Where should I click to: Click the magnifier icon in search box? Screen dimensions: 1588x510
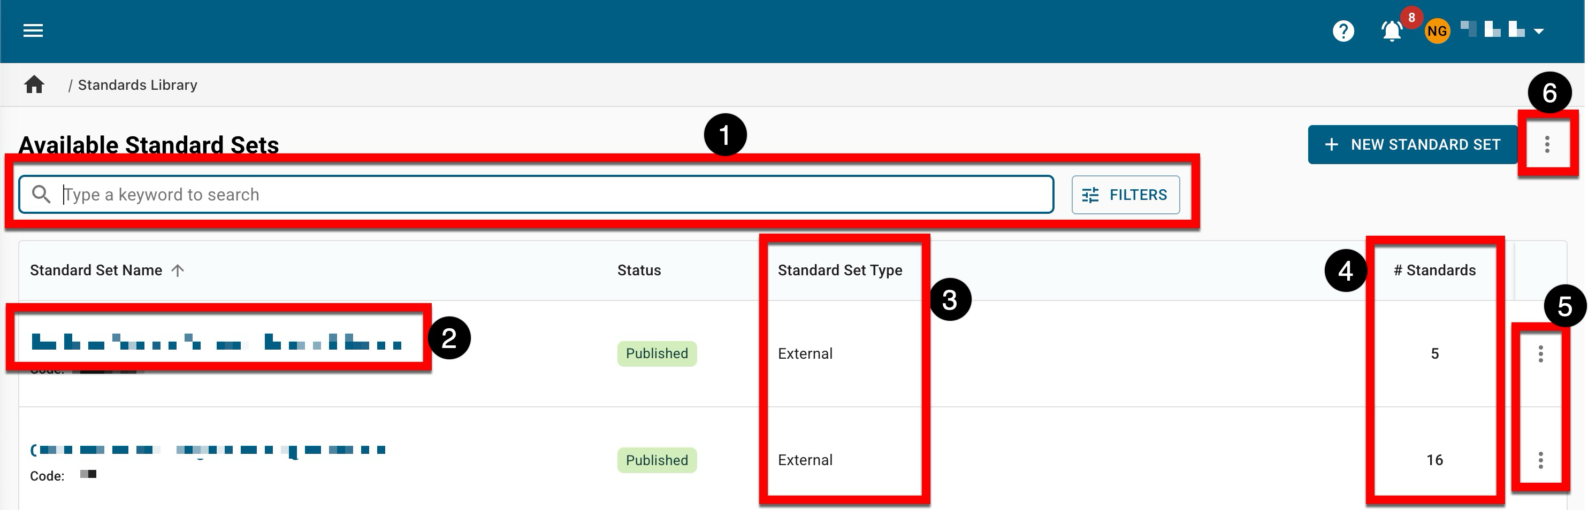[x=41, y=195]
